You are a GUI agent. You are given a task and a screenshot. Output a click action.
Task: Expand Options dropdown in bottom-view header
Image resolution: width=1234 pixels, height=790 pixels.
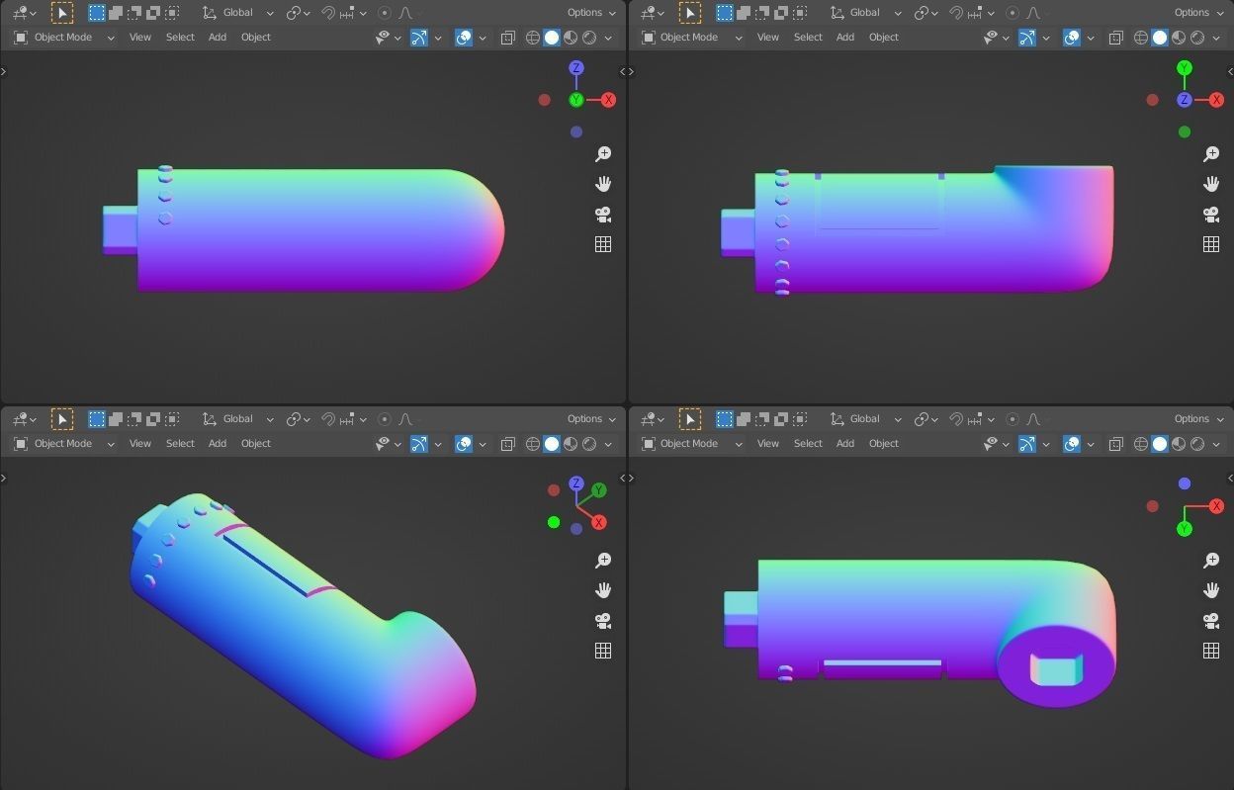coord(1198,419)
